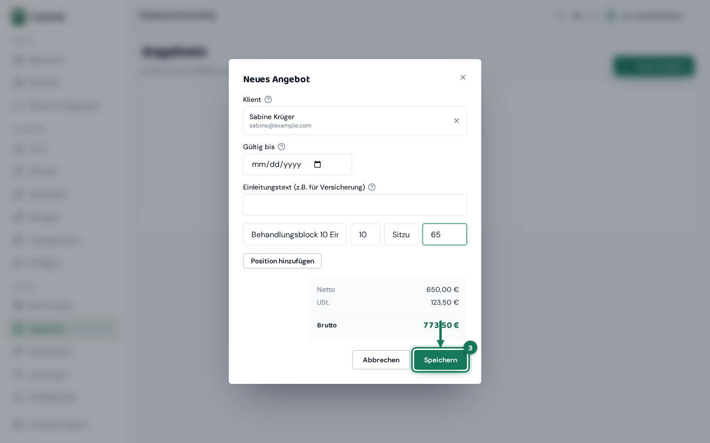Click the Sabine Krüger client card
Viewport: 710px width, 443px height.
(x=355, y=121)
